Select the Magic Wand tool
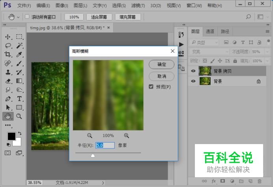Screen dimensions: 273x187 click(19, 46)
